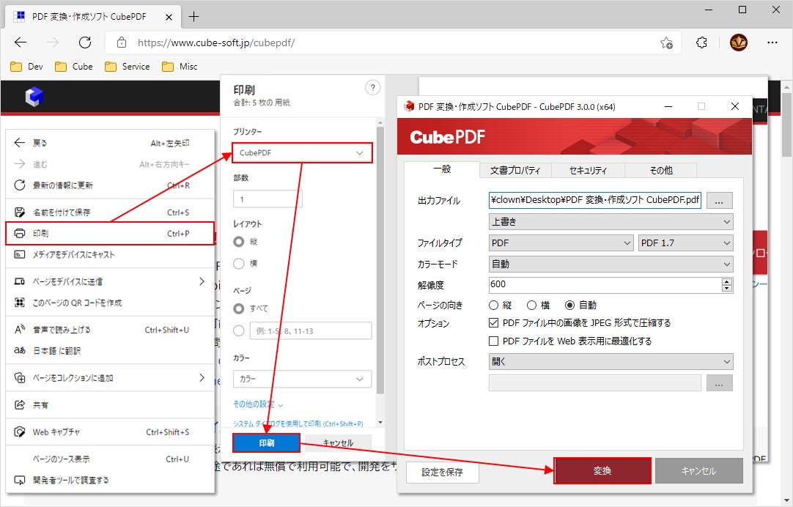Viewport: 793px width, 507px height.
Task: Open the browser settings ellipsis menu
Action: click(772, 42)
